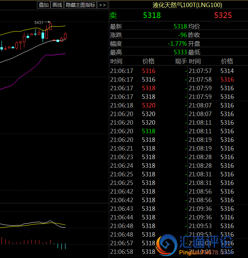This screenshot has height=258, width=248.
Task: Click the 现手 column header
Action: point(181,61)
